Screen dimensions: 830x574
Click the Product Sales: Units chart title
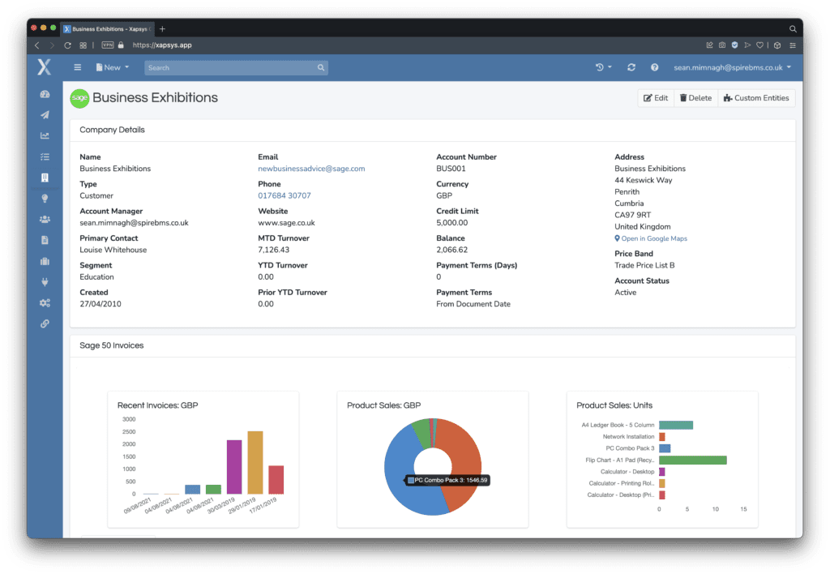click(614, 405)
